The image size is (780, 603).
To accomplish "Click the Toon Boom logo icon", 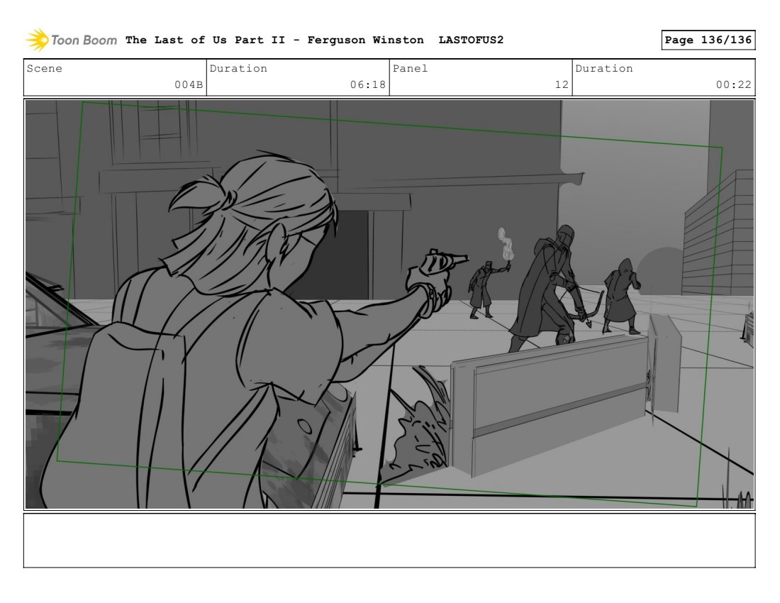I will click(x=38, y=40).
